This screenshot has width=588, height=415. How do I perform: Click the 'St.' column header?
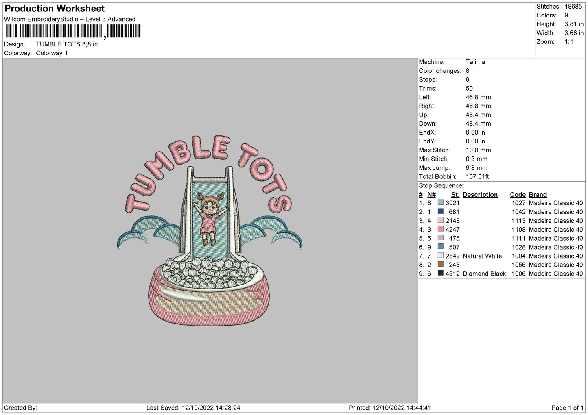click(455, 195)
